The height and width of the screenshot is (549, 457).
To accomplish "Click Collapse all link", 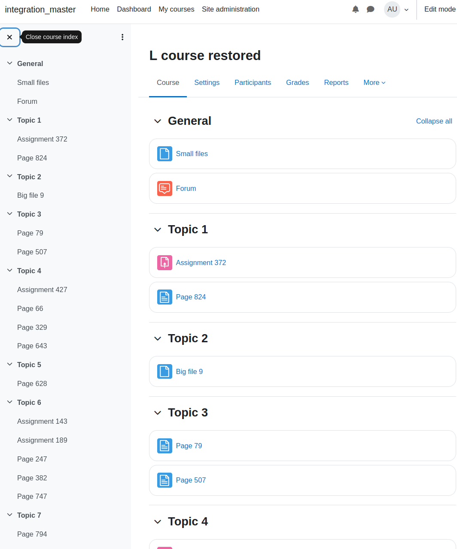I will click(434, 121).
